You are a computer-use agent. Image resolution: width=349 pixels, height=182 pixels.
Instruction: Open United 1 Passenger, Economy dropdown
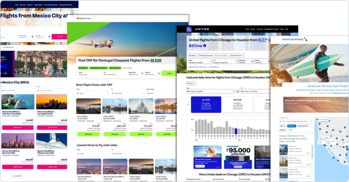click(207, 55)
